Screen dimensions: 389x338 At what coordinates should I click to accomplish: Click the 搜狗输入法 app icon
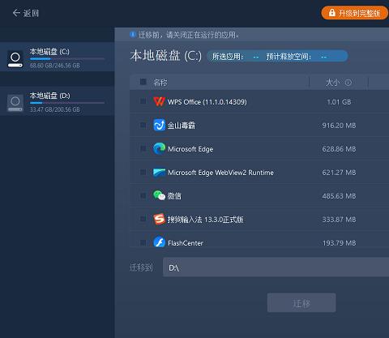(159, 219)
